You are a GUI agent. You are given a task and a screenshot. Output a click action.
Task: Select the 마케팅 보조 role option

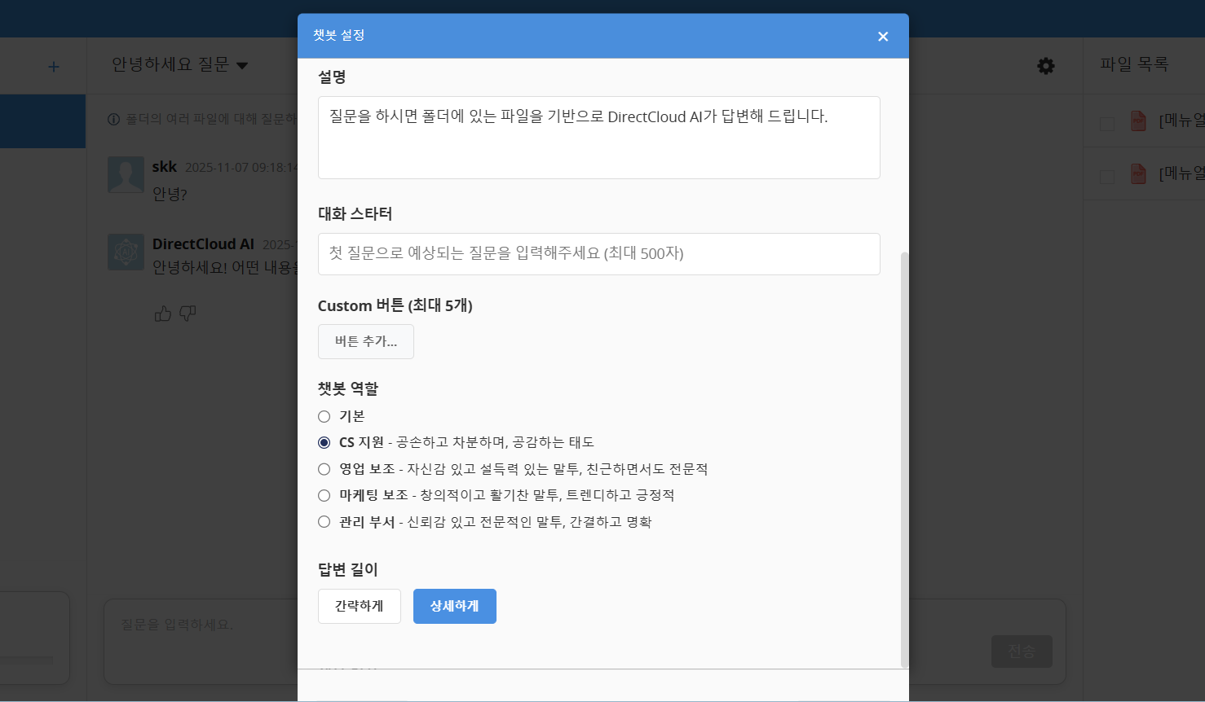(x=324, y=496)
